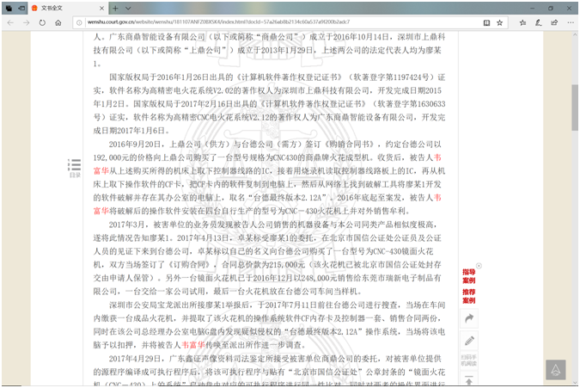Open a new browser tab
The height and width of the screenshot is (388, 580).
point(115,8)
